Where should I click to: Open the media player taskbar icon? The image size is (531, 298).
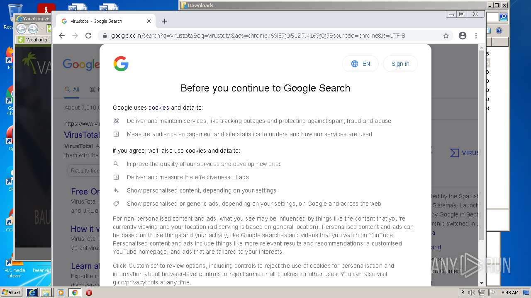(61, 293)
